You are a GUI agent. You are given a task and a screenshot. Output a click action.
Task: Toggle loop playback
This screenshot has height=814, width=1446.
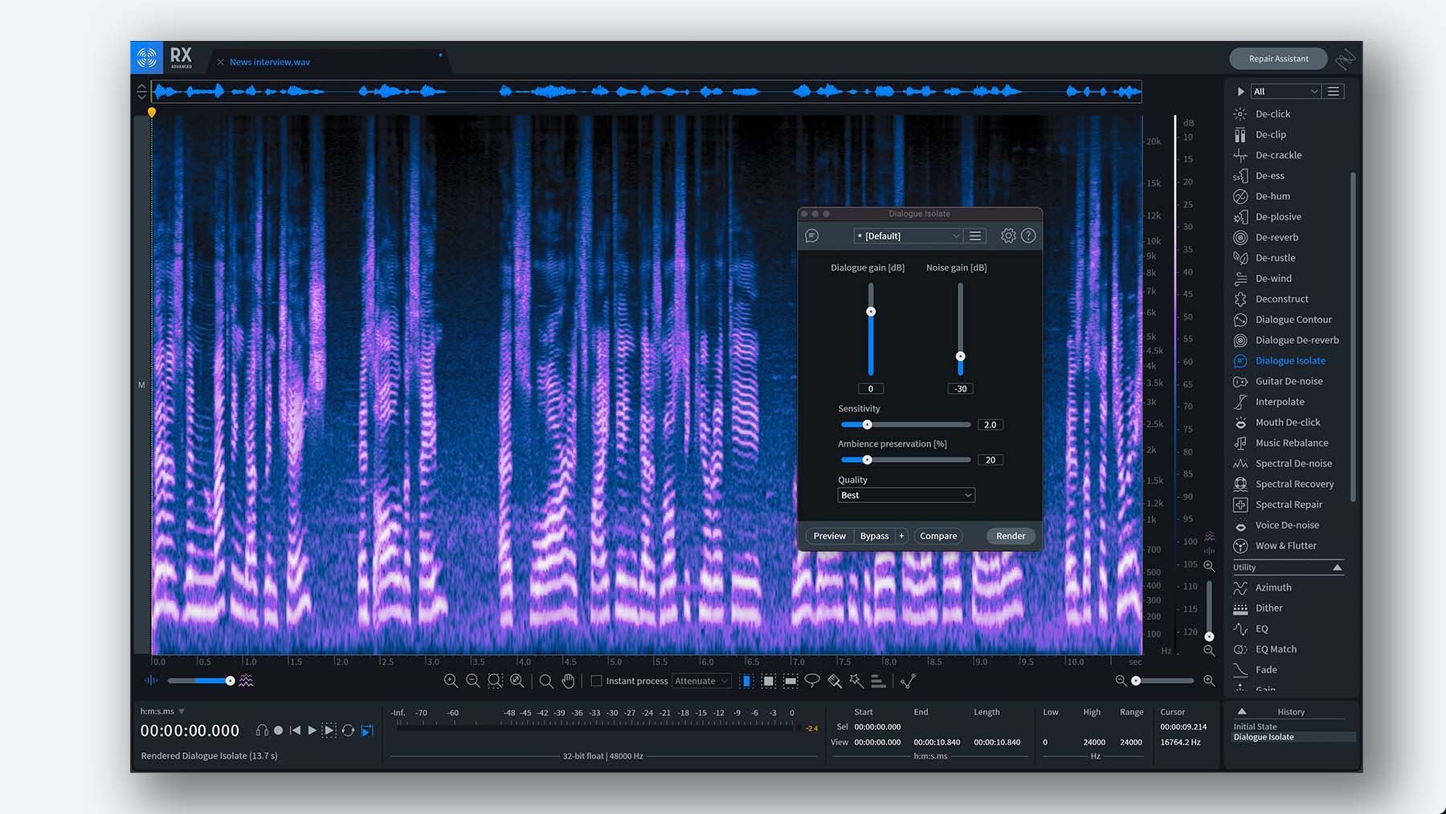(x=348, y=730)
